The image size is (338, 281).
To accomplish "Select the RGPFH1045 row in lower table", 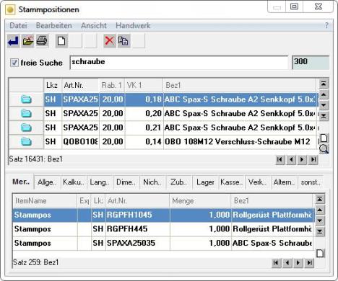I will [163, 215].
